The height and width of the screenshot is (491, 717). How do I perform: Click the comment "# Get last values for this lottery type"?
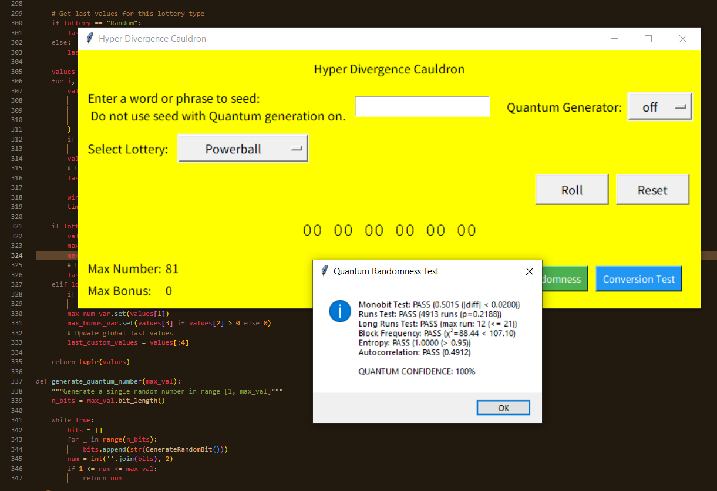128,14
